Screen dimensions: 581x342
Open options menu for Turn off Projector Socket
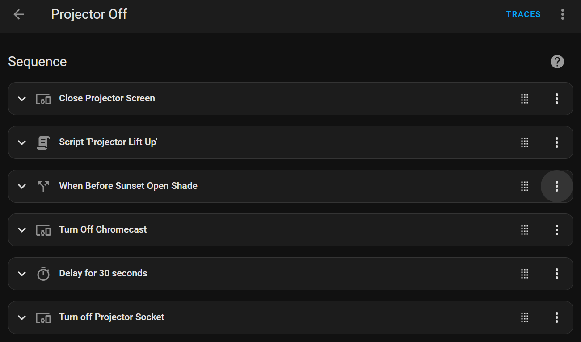pos(556,317)
